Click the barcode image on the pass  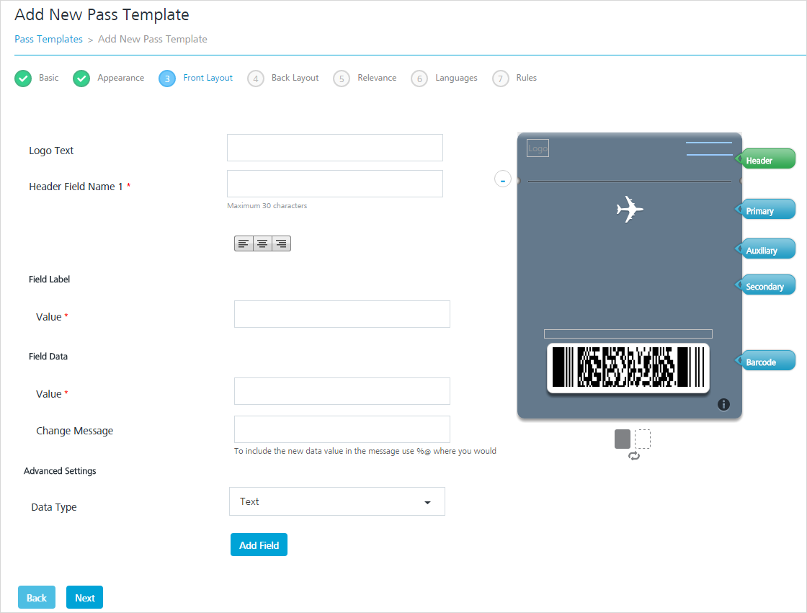coord(628,367)
